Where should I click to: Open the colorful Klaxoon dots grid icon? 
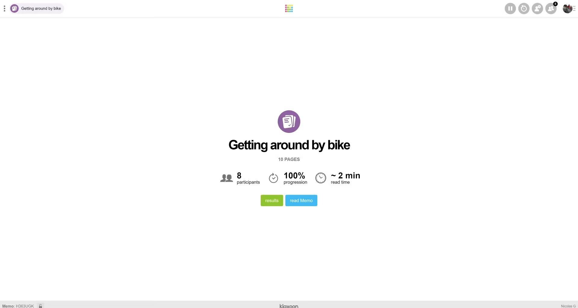point(289,8)
